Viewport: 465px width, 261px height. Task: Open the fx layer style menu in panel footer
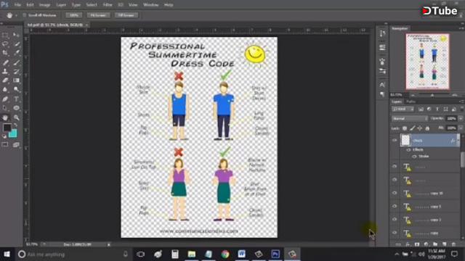pos(408,244)
